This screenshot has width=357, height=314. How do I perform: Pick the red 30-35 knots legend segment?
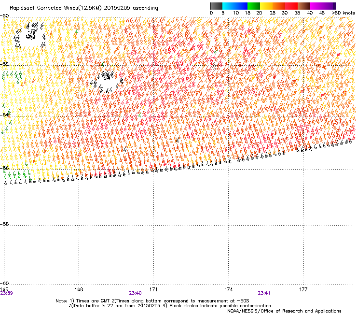pyautogui.click(x=291, y=6)
